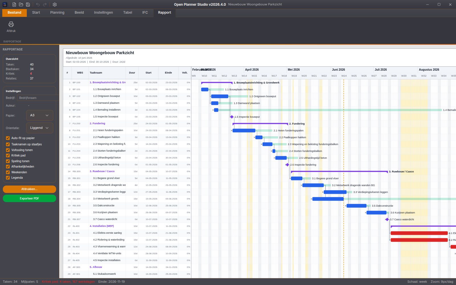Screen dimensions: 456x285
Task: Click the undo arrow icon
Action: tap(38, 5)
